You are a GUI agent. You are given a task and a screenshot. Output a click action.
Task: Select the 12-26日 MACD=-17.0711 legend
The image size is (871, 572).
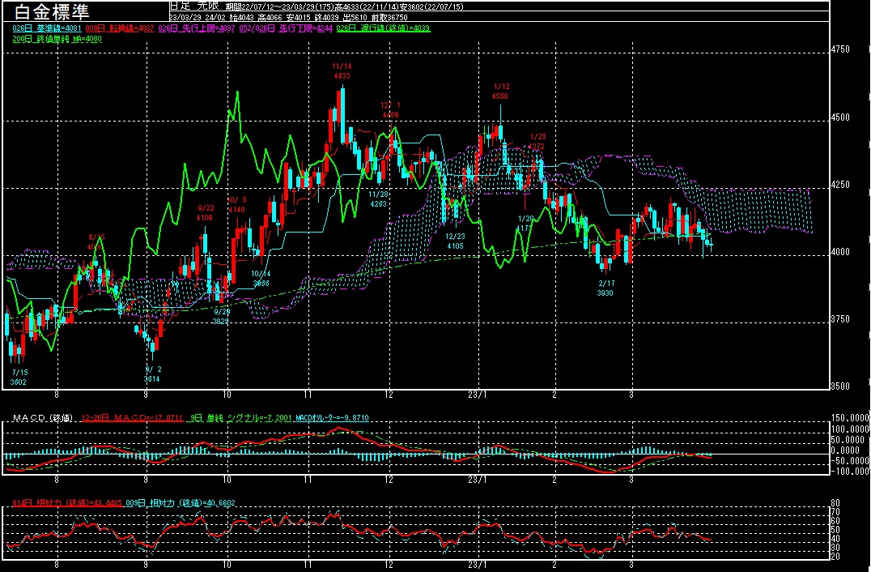(x=132, y=417)
